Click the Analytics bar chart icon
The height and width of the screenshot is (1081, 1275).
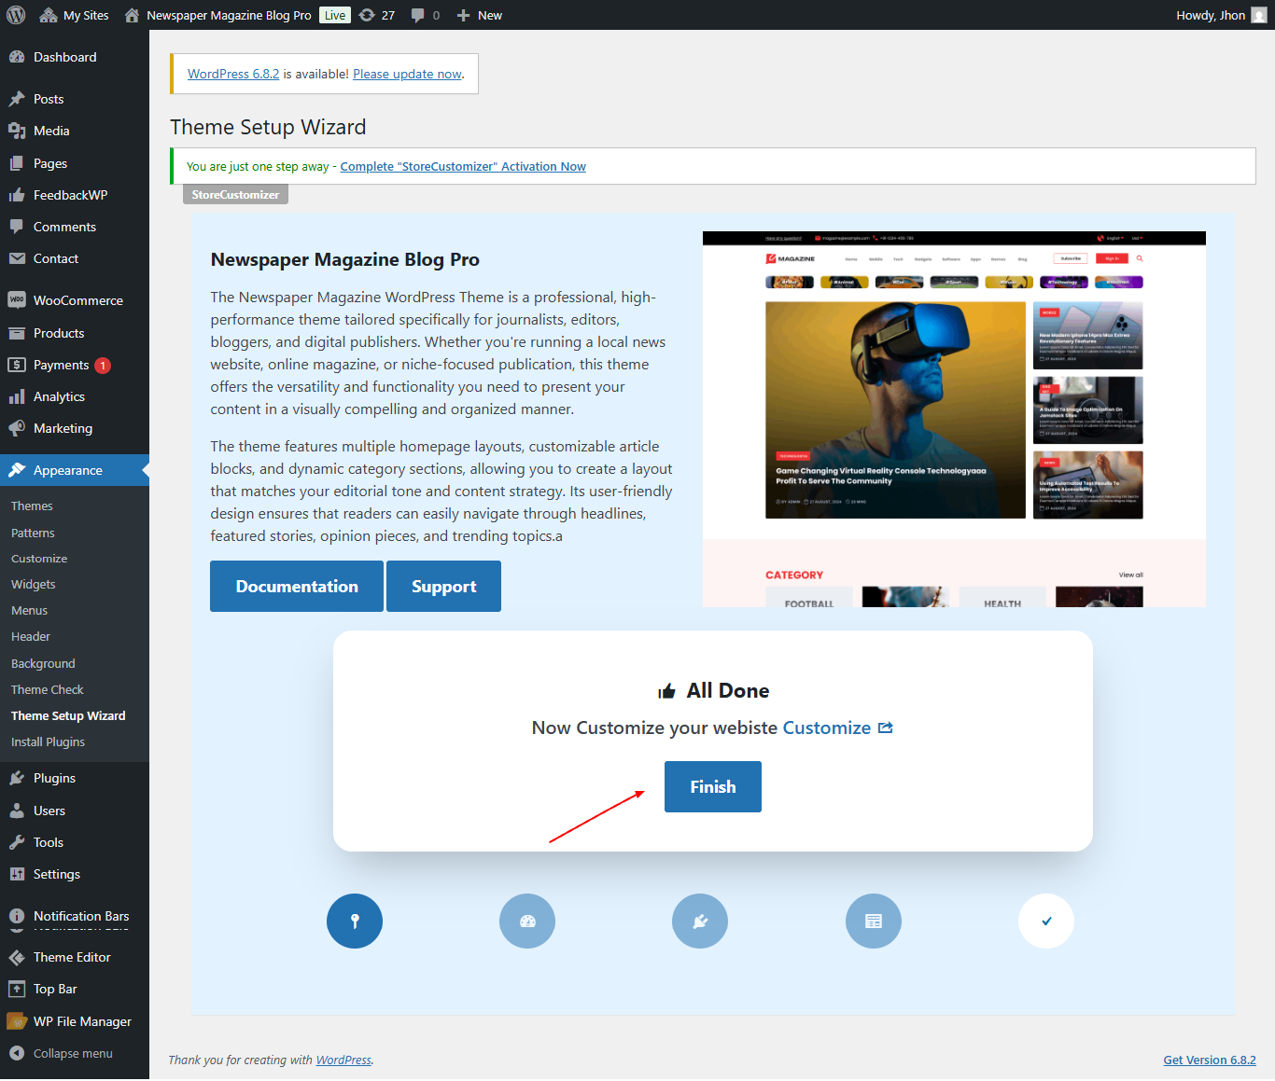17,396
